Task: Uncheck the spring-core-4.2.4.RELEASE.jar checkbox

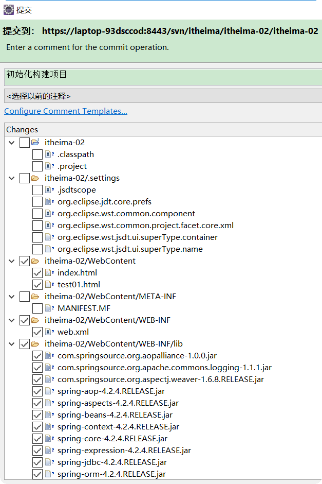Action: [x=37, y=439]
